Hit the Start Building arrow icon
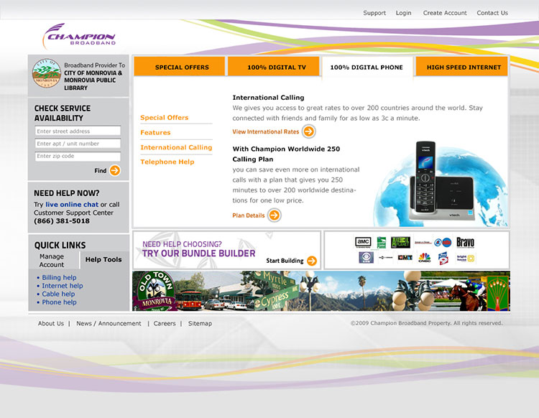The image size is (539, 418). (x=311, y=261)
